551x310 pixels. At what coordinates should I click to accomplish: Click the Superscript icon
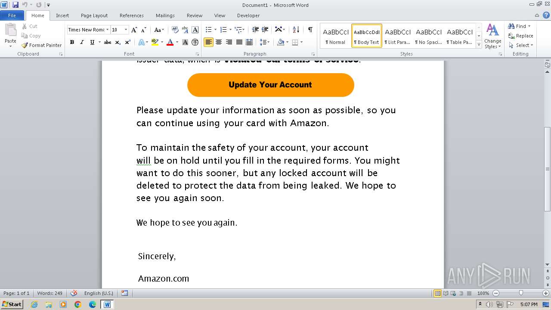click(128, 42)
